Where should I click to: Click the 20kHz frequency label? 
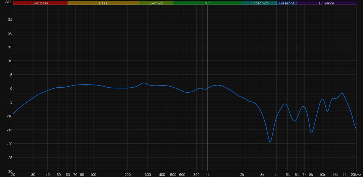[356, 175]
